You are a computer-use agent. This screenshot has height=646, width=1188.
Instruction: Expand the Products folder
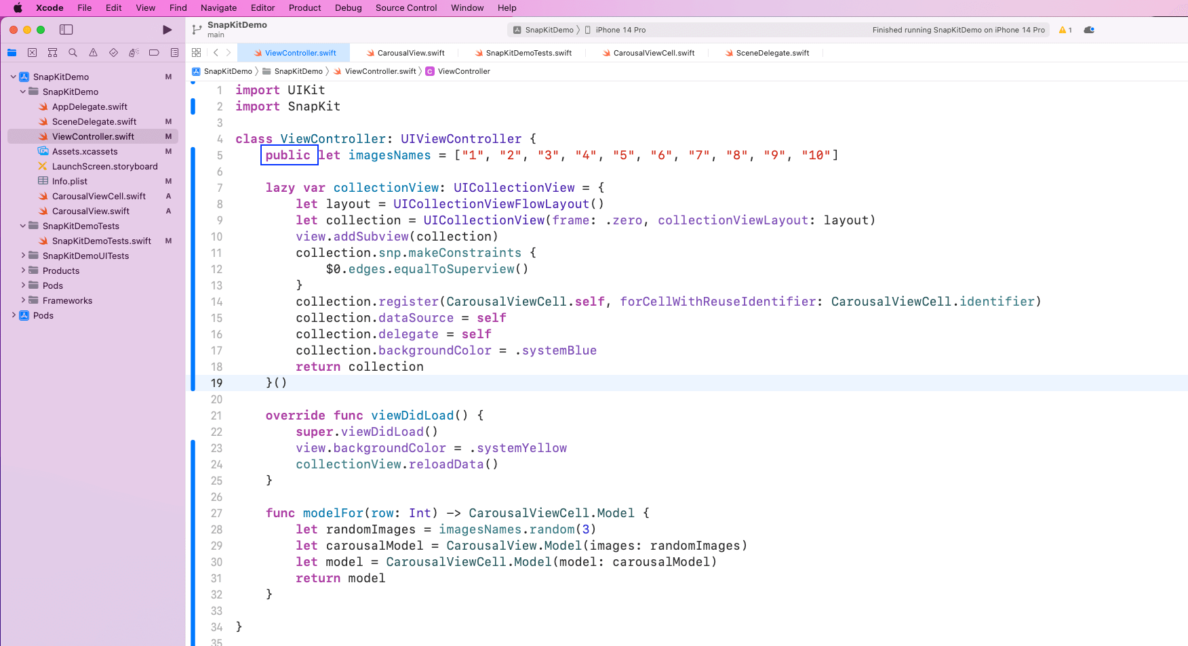point(23,270)
